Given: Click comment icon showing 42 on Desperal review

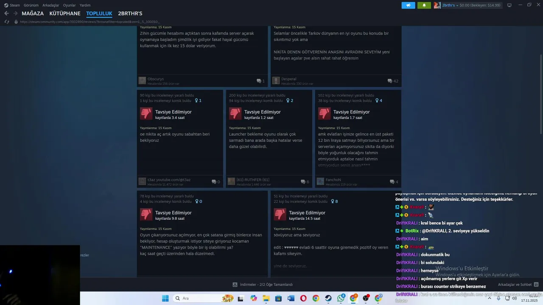Looking at the screenshot, I should click(x=390, y=81).
